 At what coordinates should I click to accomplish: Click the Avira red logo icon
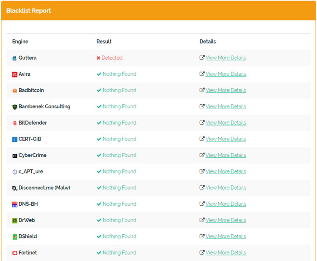click(x=14, y=74)
